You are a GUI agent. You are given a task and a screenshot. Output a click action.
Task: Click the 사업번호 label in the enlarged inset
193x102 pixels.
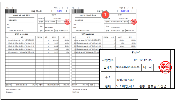click(x=108, y=60)
